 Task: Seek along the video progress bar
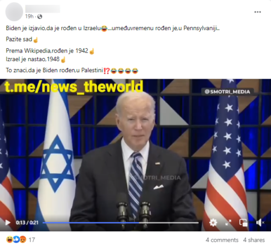[120, 222]
